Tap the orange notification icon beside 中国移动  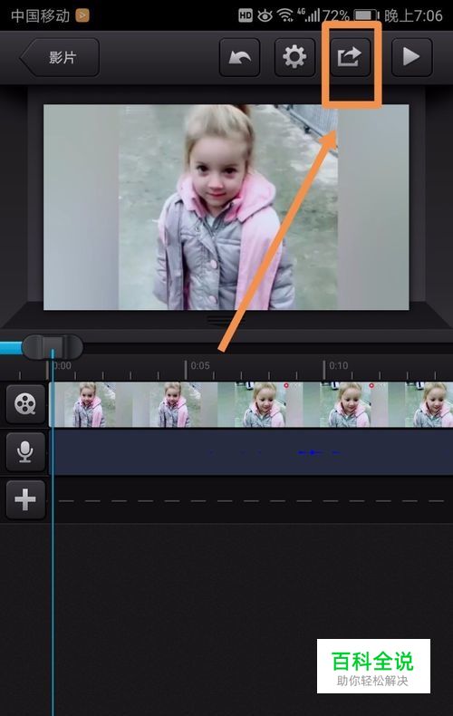point(82,16)
